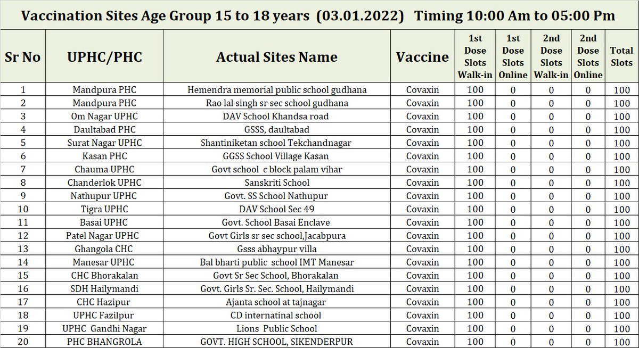The image size is (639, 348).
Task: Select the 'Vaccine' column header
Action: (x=422, y=57)
